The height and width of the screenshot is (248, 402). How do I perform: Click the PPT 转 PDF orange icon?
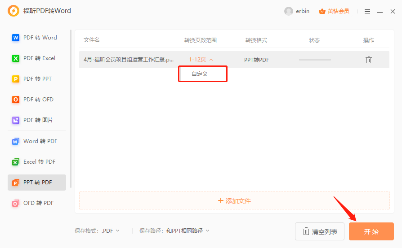(16, 183)
